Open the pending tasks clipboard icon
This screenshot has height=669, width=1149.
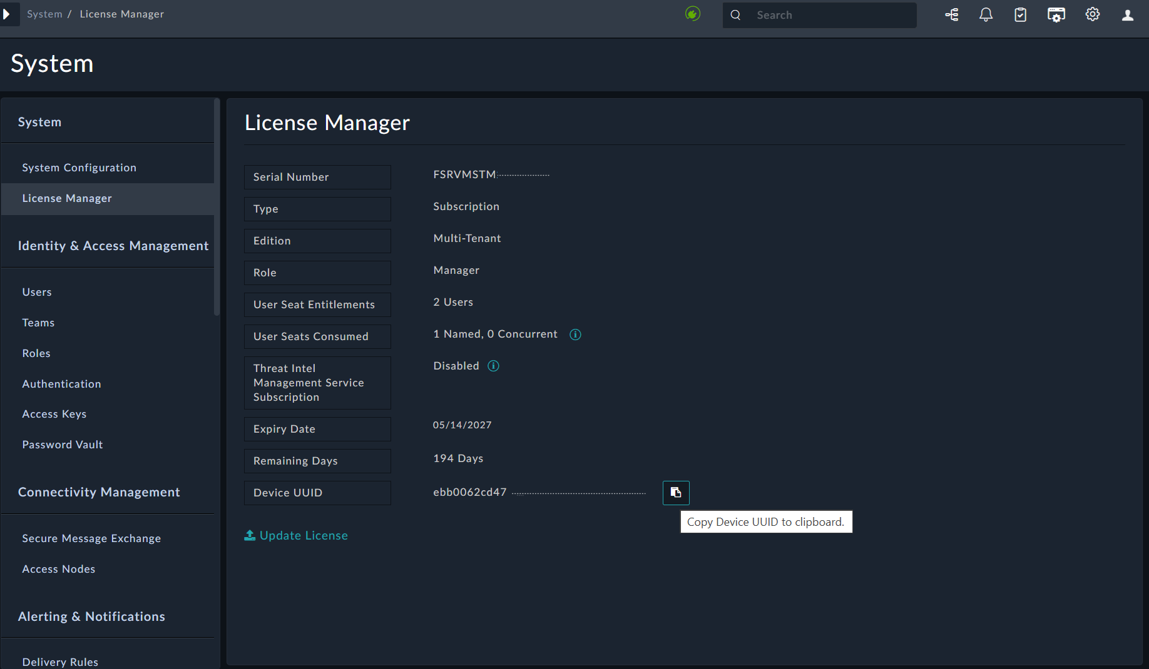click(x=1021, y=14)
